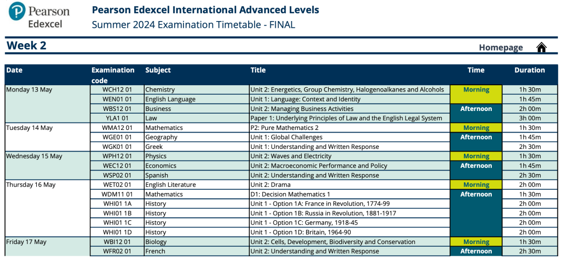Select the Economics subject cell

pyautogui.click(x=197, y=166)
